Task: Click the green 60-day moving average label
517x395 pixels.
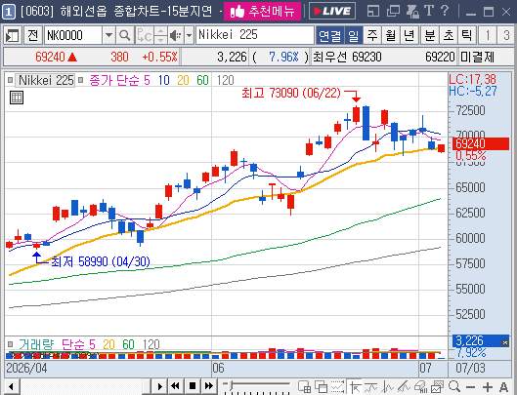Action: pyautogui.click(x=202, y=80)
